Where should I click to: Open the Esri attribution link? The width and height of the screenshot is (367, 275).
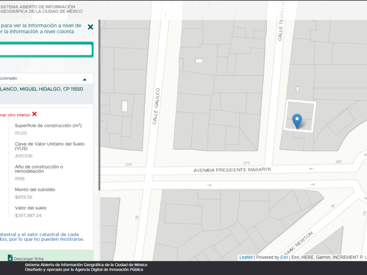[x=284, y=258]
